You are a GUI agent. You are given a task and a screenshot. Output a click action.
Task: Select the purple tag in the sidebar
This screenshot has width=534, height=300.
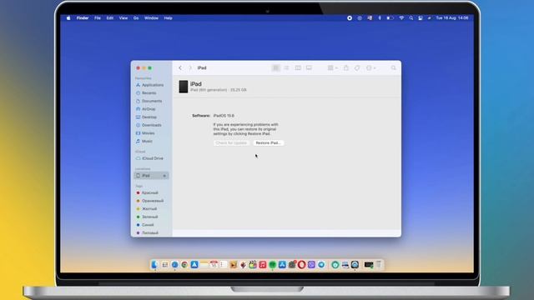coord(147,233)
